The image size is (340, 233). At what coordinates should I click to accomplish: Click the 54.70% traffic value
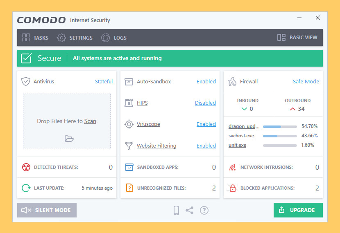click(309, 126)
